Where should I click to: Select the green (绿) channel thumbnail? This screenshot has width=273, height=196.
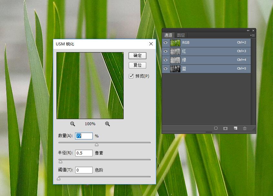[x=175, y=60]
